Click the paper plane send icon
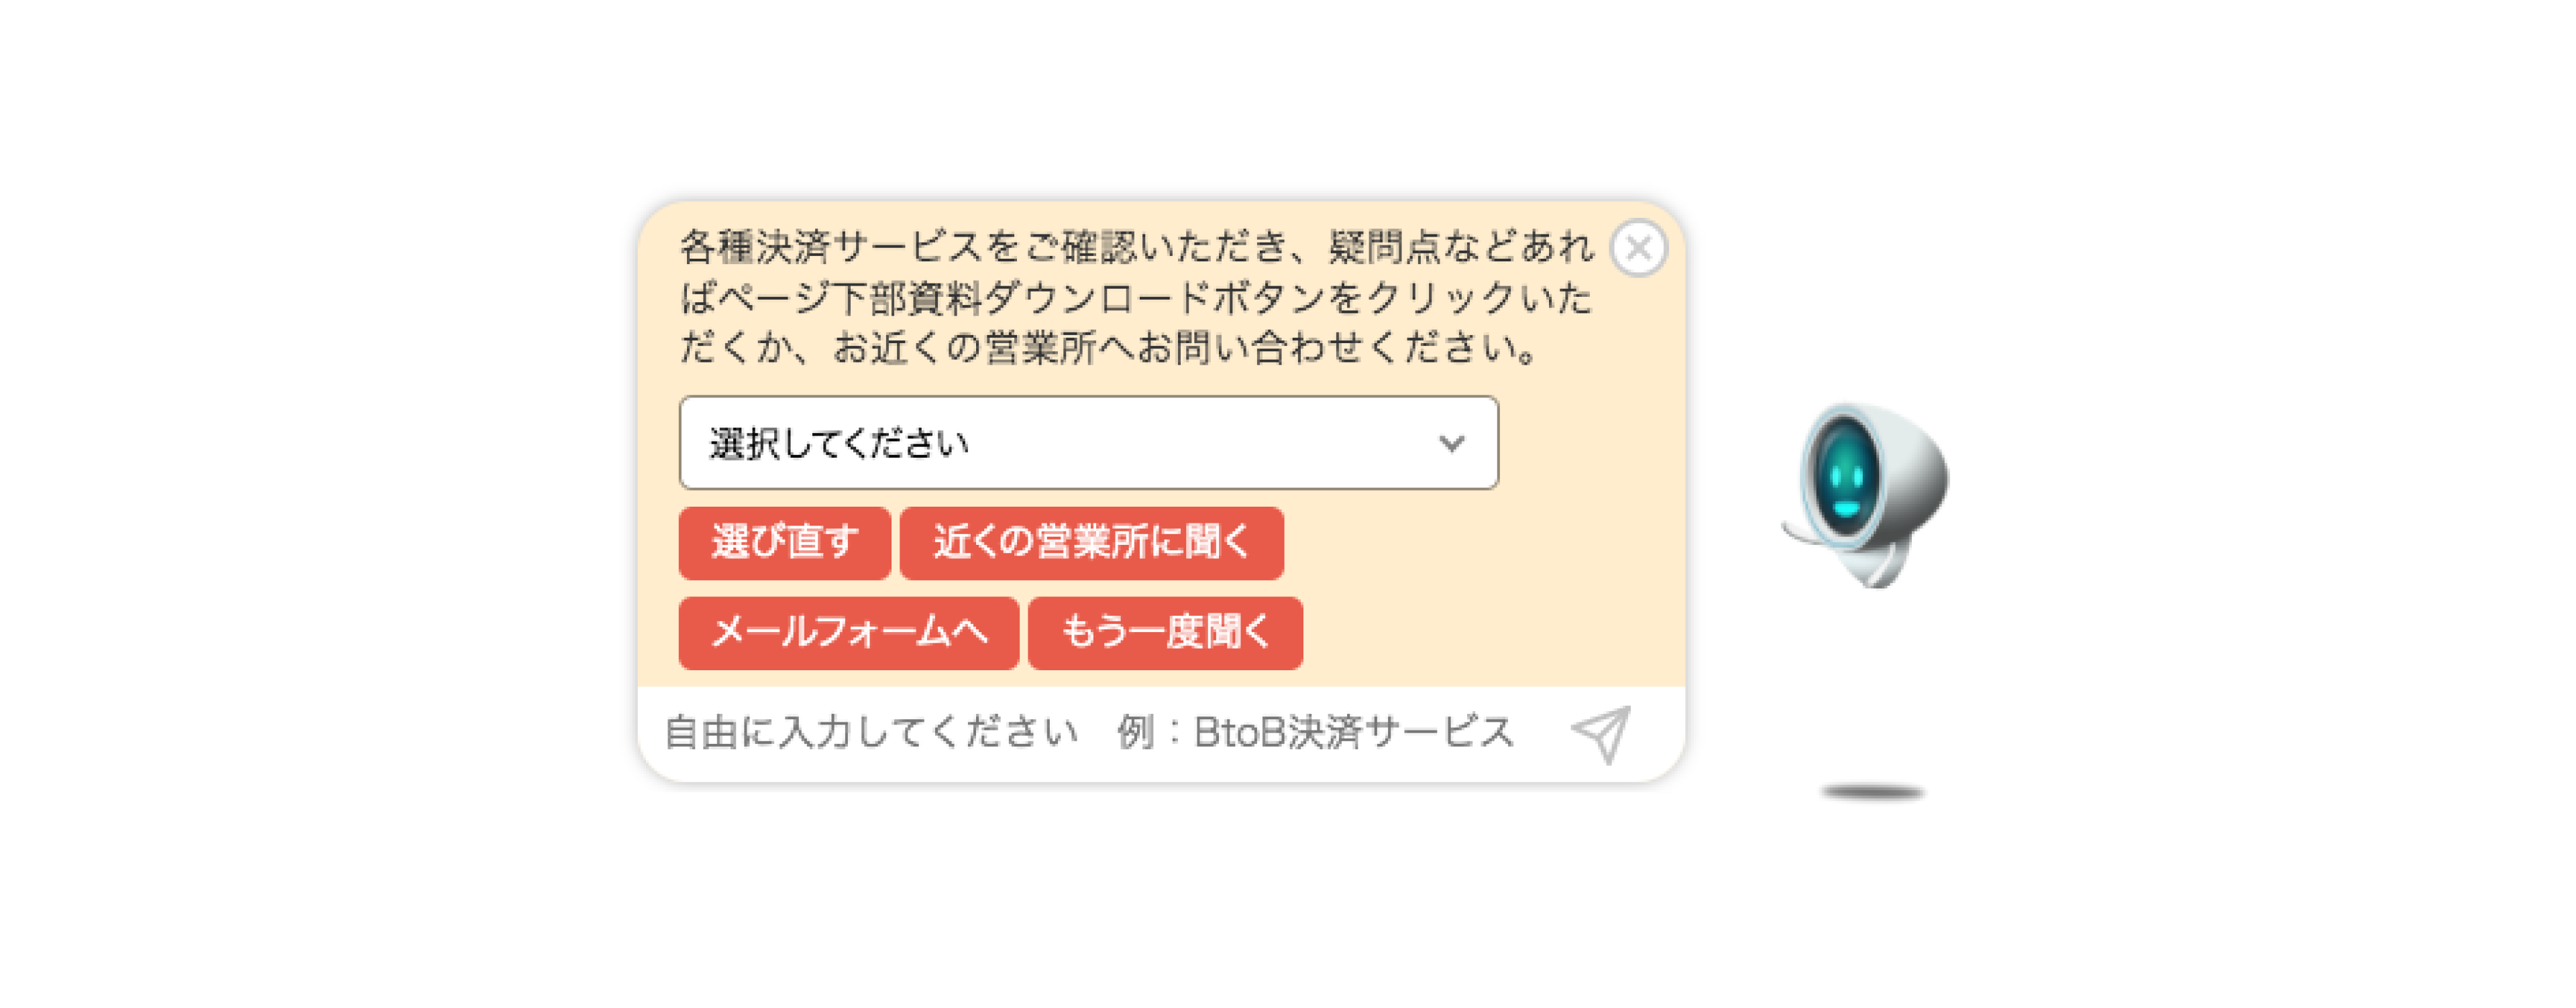The height and width of the screenshot is (1008, 2576). [1602, 733]
